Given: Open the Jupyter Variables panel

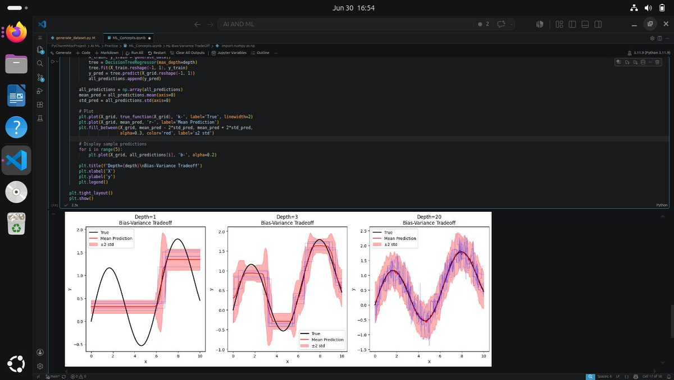Looking at the screenshot, I should tap(229, 53).
